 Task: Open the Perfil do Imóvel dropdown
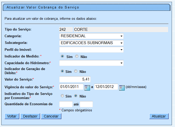pyautogui.click(x=91, y=50)
